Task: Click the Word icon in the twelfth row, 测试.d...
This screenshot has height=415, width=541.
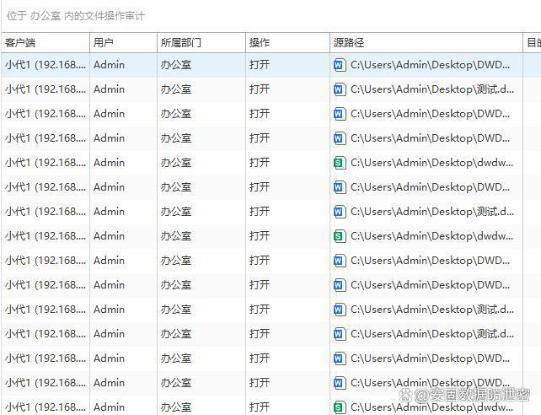Action: [x=340, y=334]
